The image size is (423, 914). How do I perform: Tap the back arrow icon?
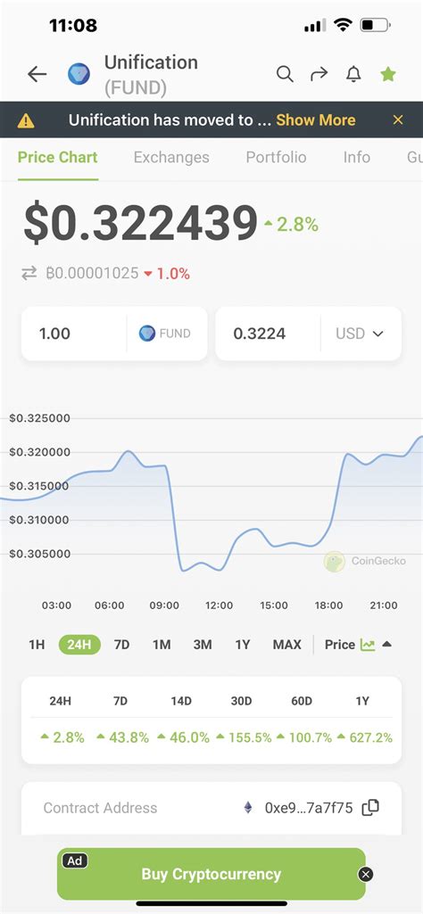[37, 74]
